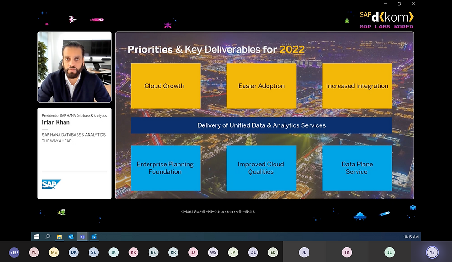The height and width of the screenshot is (262, 452).
Task: Select participant avatar YL
Action: [34, 252]
